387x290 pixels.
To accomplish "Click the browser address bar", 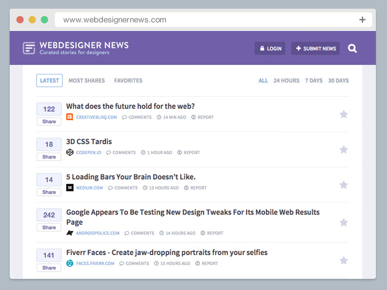I will click(193, 20).
